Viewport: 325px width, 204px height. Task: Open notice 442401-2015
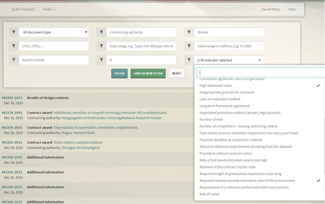12,98
